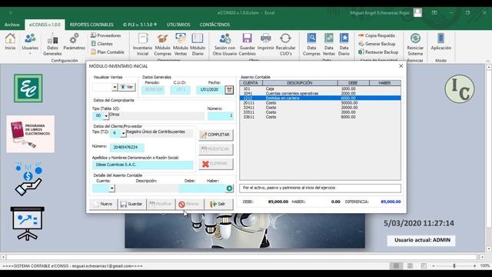The height and width of the screenshot is (277, 492).
Task: Click the glosa text field below the table
Action: click(320, 188)
